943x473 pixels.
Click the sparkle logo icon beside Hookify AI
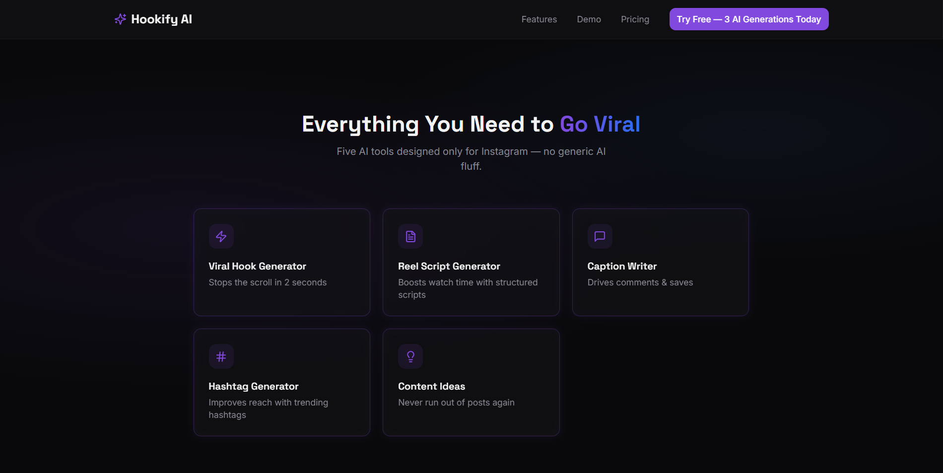click(x=120, y=19)
